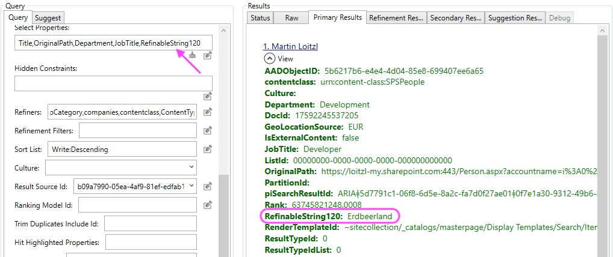The image size is (613, 257).
Task: Click the edit icon beside Select Properties
Action: [x=207, y=55]
